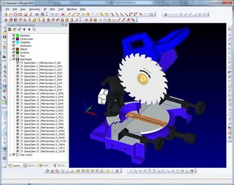Viewport: 234px width, 185px height.
Task: Move layer down with the down arrow
Action: tap(29, 29)
